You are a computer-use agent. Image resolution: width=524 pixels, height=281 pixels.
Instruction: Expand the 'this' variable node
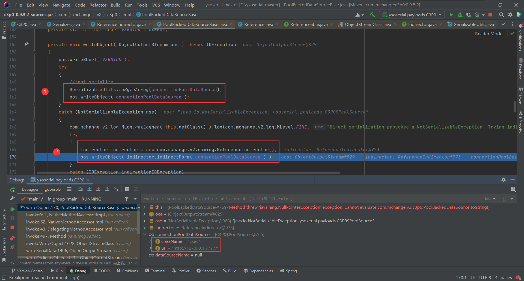(x=145, y=207)
